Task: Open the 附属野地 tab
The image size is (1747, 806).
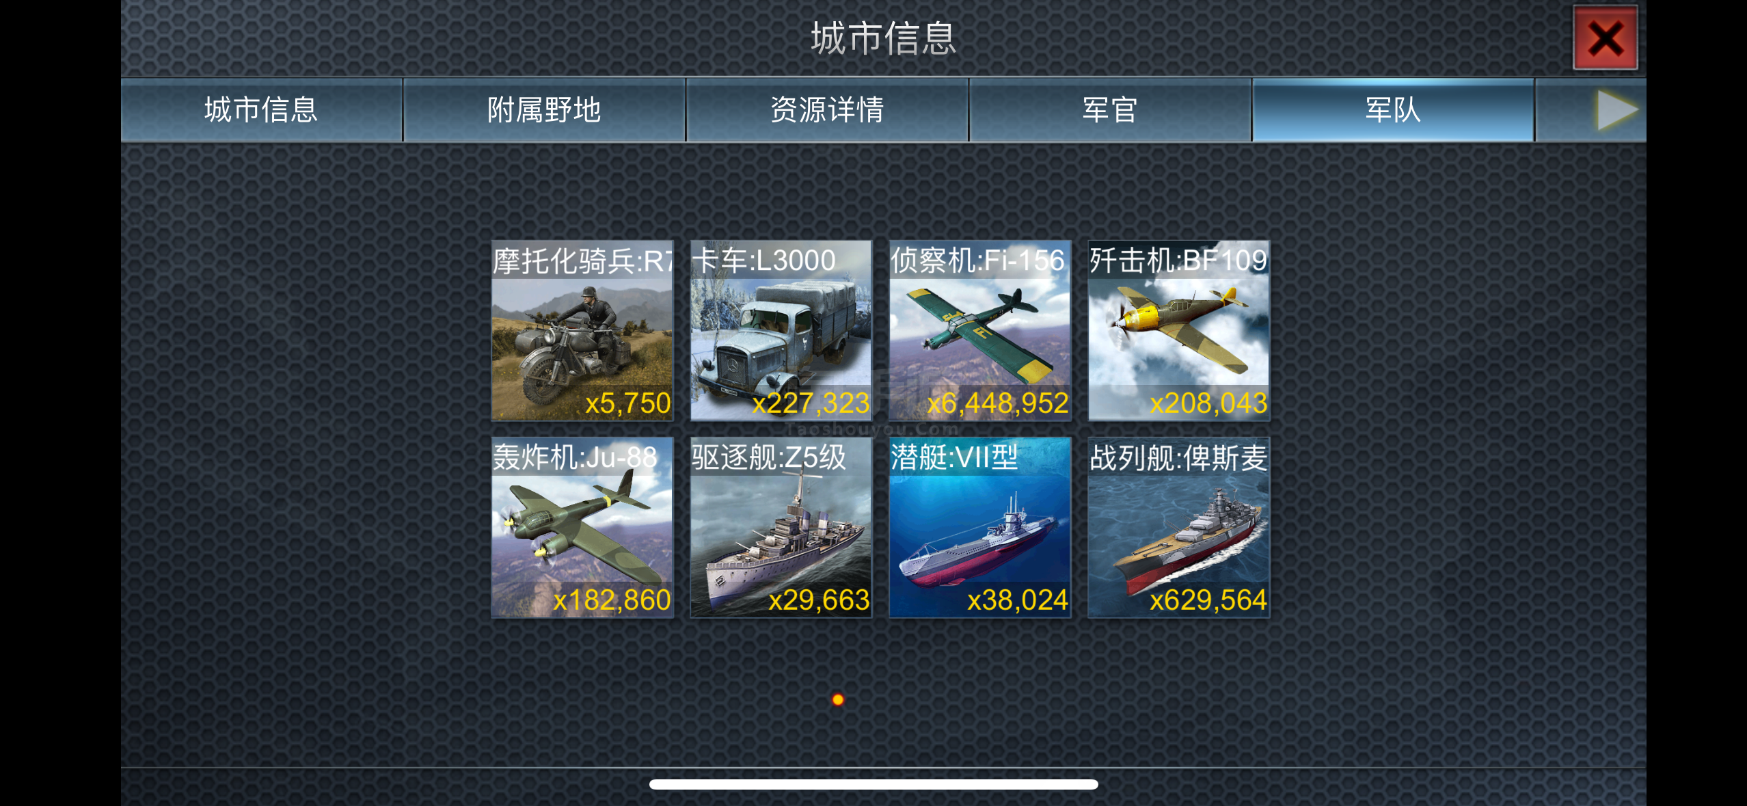Action: pos(544,110)
